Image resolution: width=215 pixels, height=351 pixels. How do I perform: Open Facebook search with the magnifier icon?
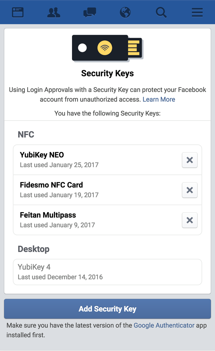click(x=161, y=12)
